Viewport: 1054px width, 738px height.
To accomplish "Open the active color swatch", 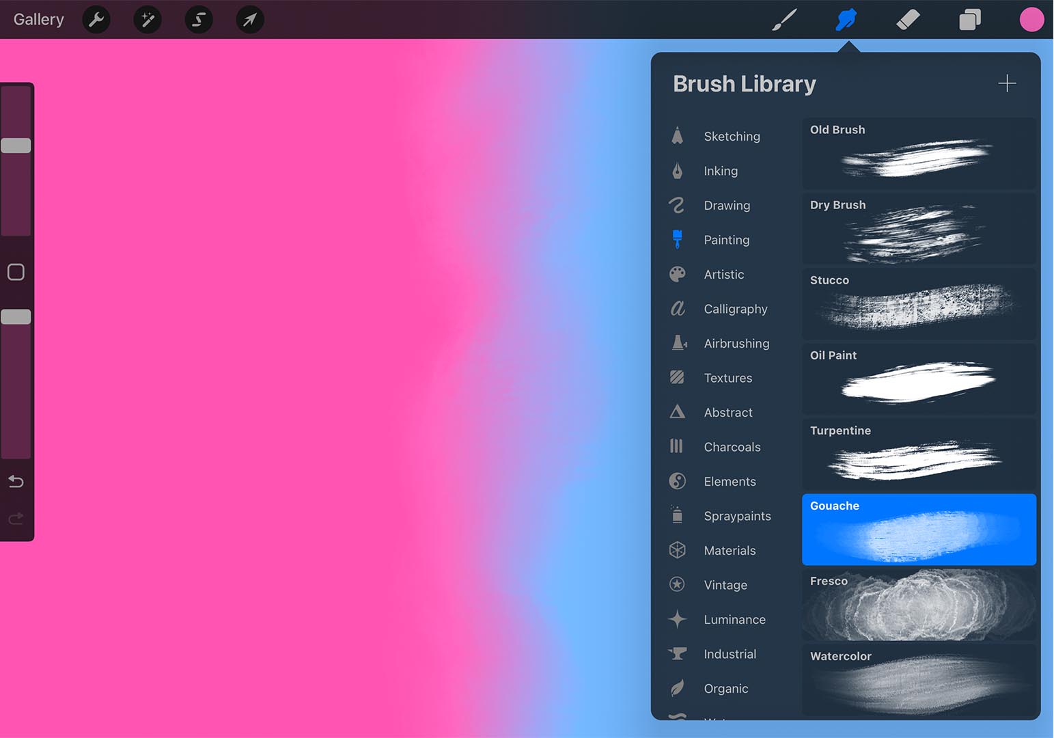I will [1031, 19].
